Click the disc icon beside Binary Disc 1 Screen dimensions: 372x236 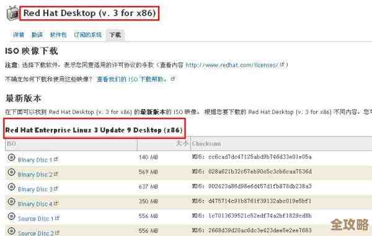pyautogui.click(x=11, y=157)
